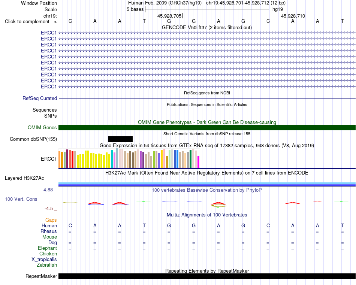
Task: Open the Common dbSNP(155) track label
Action: (33, 139)
